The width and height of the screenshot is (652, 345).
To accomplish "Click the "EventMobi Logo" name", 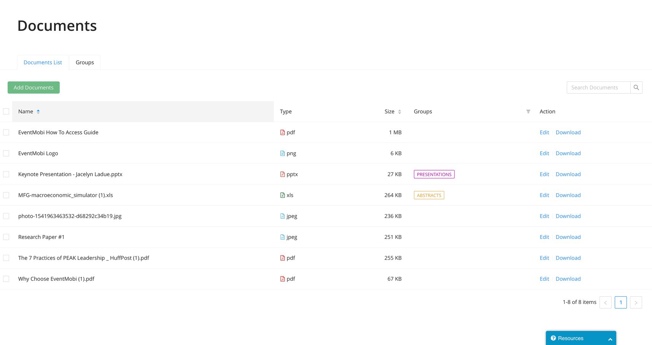I will pyautogui.click(x=38, y=153).
